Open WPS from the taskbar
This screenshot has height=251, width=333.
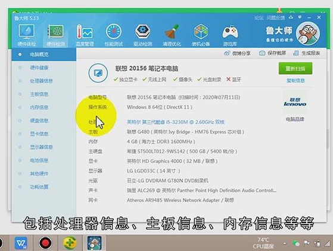pos(21,243)
